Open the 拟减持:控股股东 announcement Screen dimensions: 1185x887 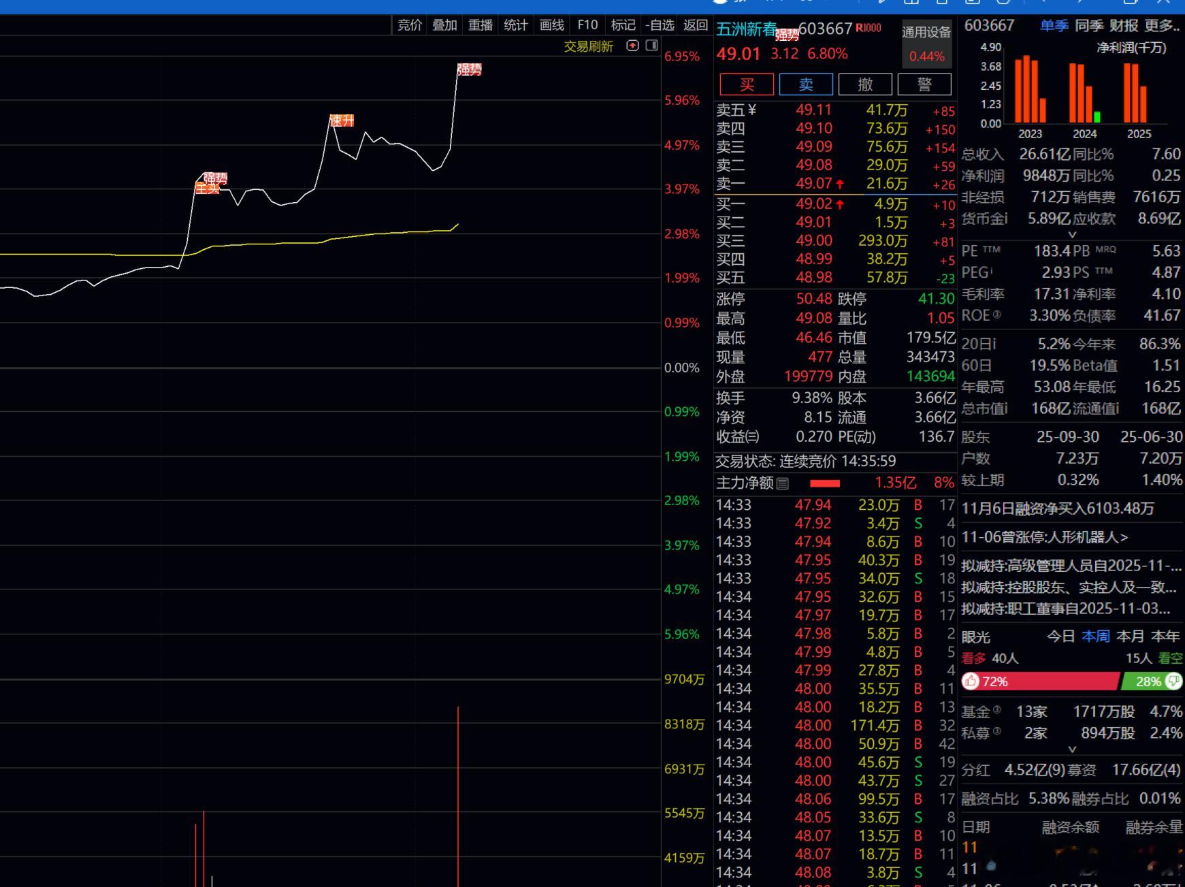click(1069, 587)
